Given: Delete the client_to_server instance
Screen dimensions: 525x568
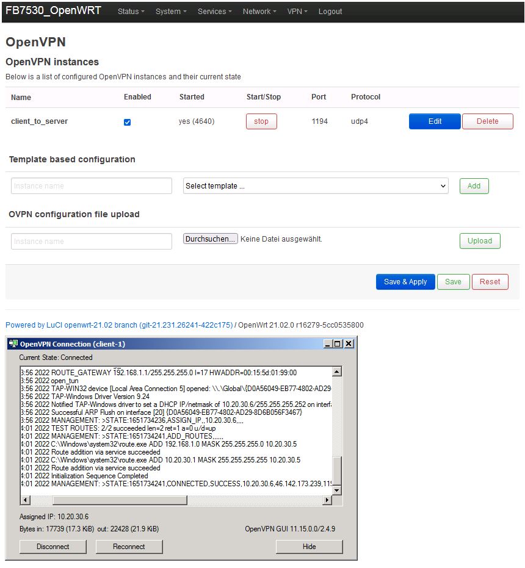Looking at the screenshot, I should (x=487, y=121).
